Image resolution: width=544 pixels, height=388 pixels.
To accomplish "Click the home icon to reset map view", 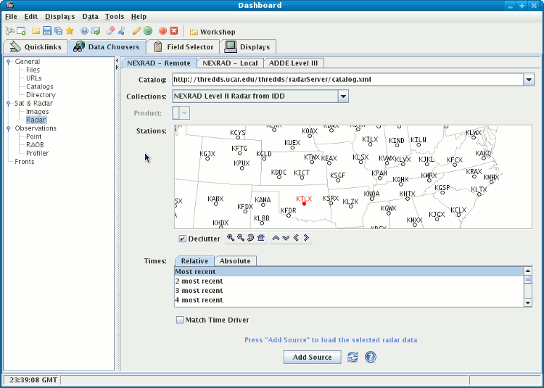I will (260, 238).
